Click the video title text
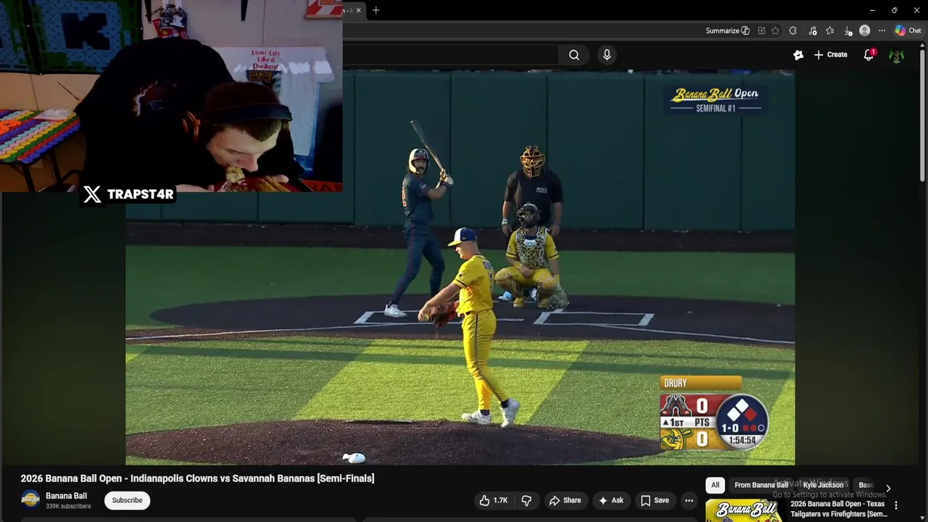The width and height of the screenshot is (928, 522). [x=197, y=478]
